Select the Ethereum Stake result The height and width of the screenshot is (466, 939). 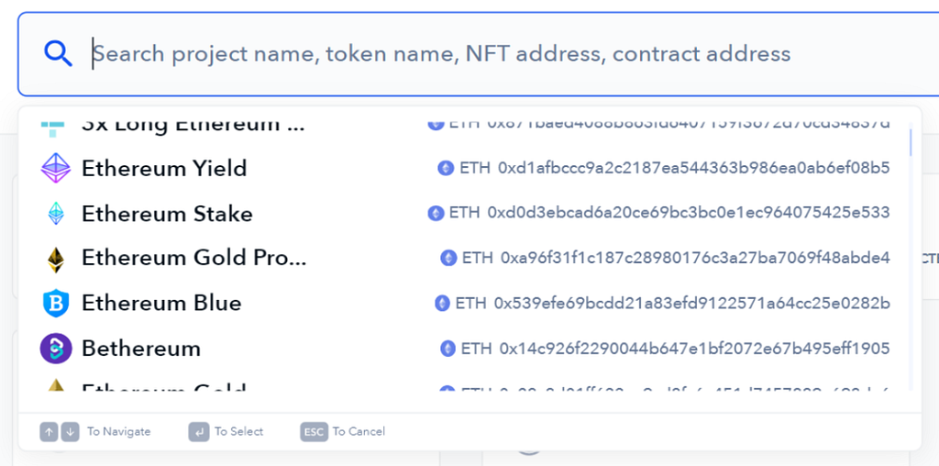point(167,214)
